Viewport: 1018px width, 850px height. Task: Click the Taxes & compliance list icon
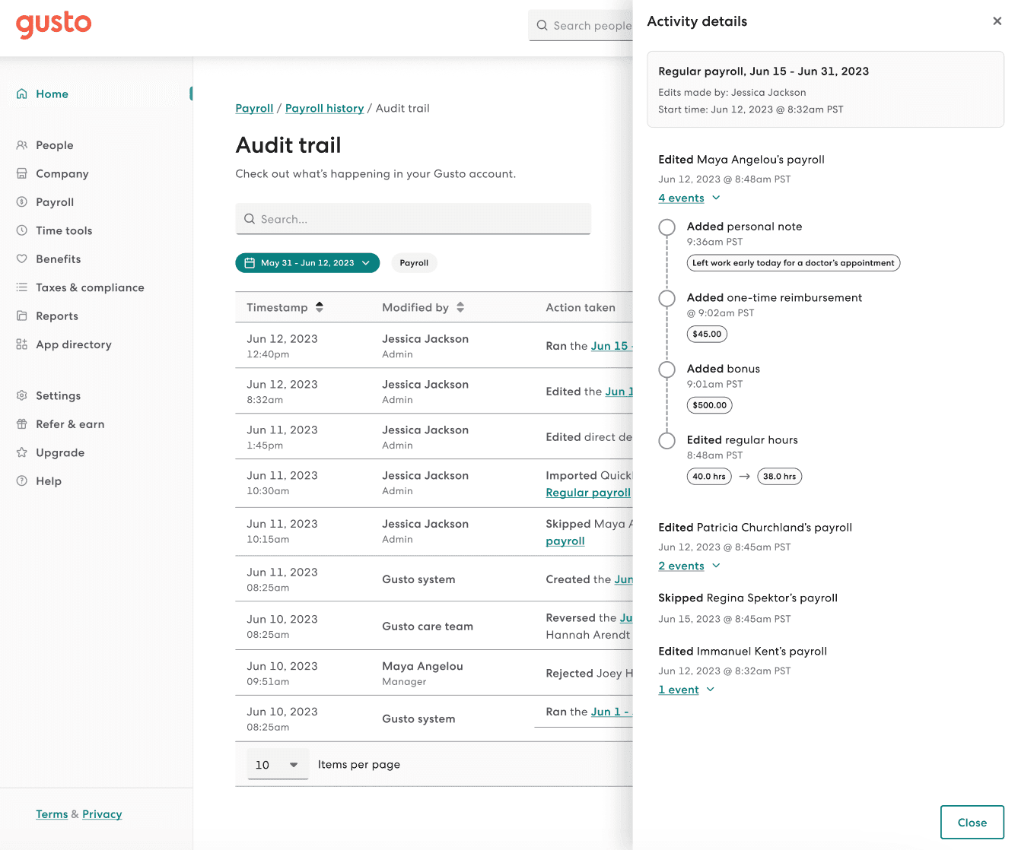tap(21, 287)
